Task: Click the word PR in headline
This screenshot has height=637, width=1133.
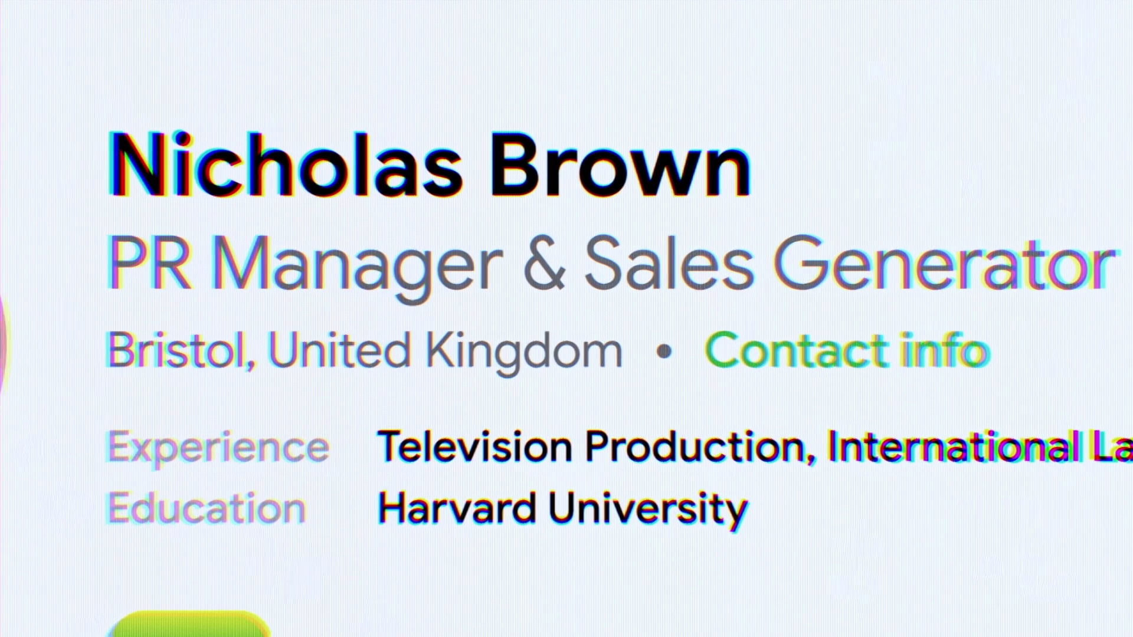Action: point(149,264)
